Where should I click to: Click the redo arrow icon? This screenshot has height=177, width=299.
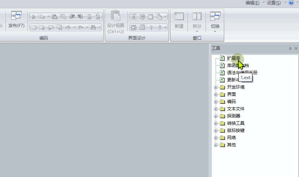click(x=81, y=27)
